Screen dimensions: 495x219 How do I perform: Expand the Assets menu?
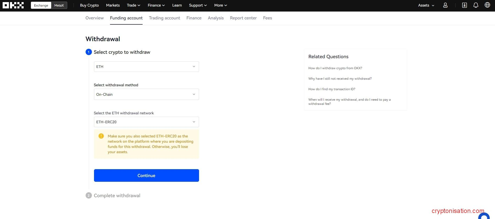(426, 5)
